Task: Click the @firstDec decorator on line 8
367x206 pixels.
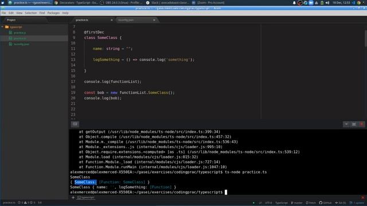Action: [94, 32]
